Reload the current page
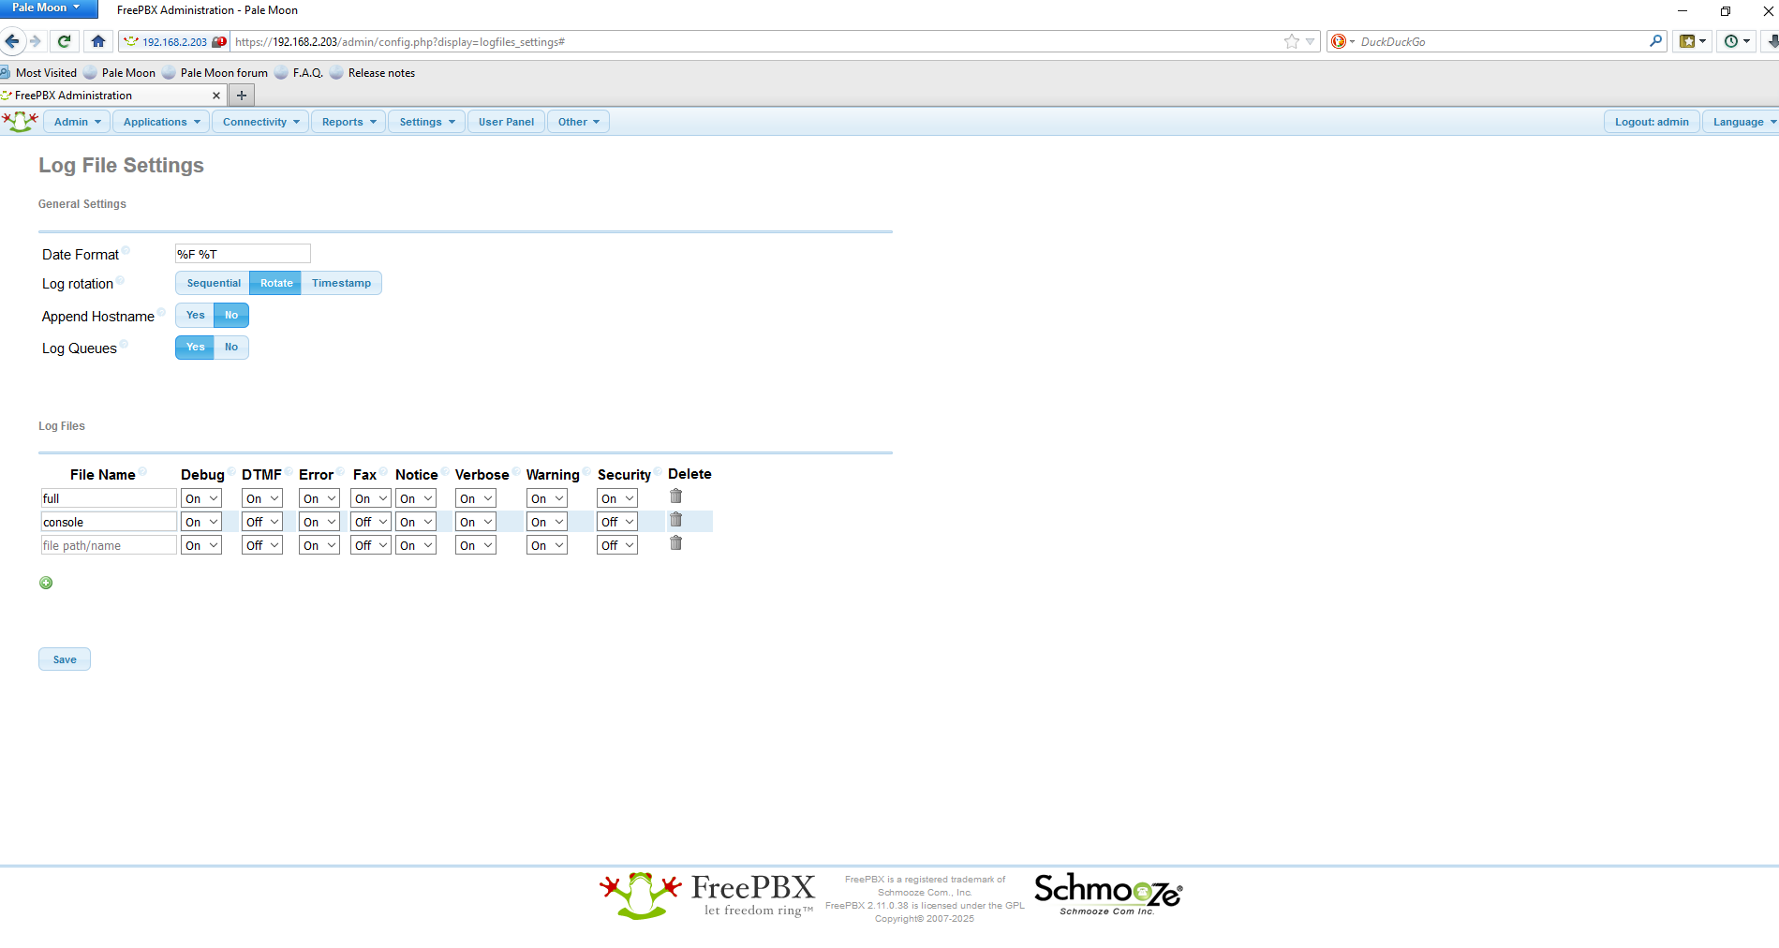1779x948 pixels. (x=64, y=41)
